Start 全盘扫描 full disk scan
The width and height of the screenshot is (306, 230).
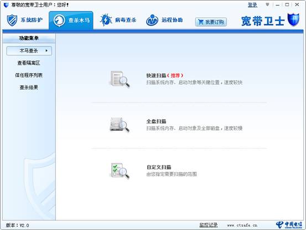coord(156,121)
